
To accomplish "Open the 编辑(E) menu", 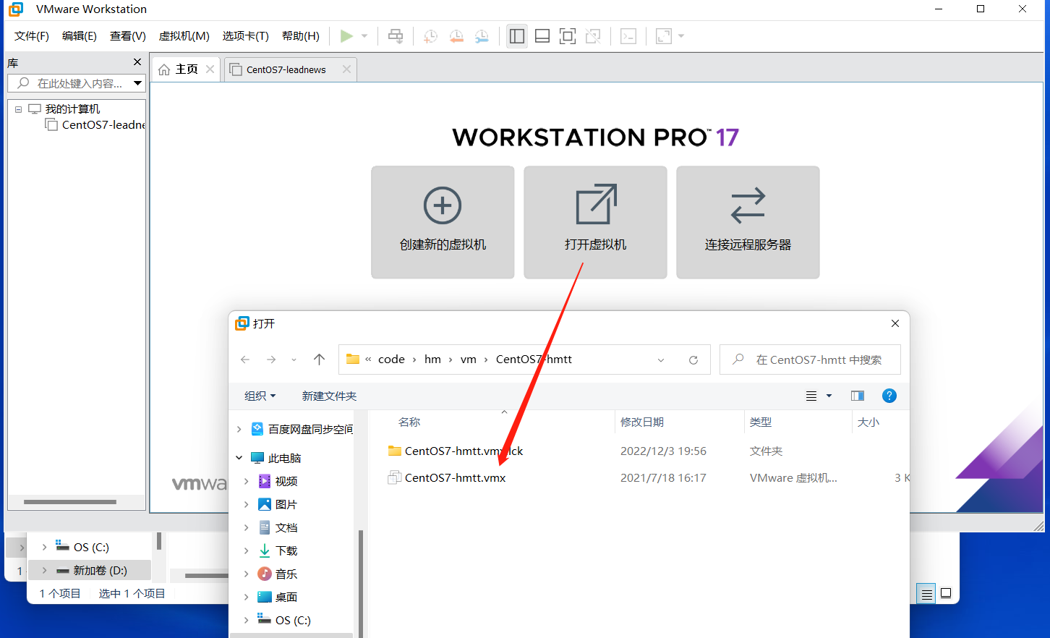I will point(80,36).
